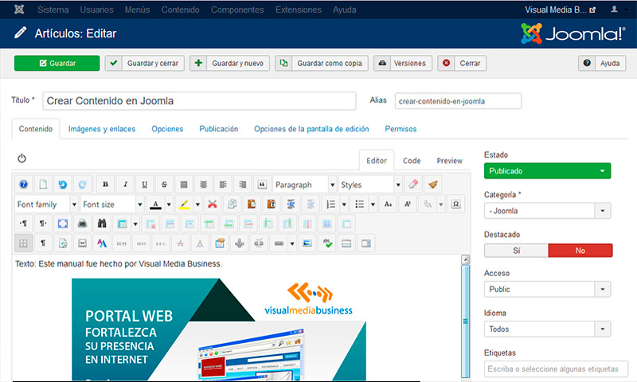Insert special character Omega icon
Image resolution: width=637 pixels, height=382 pixels.
455,204
